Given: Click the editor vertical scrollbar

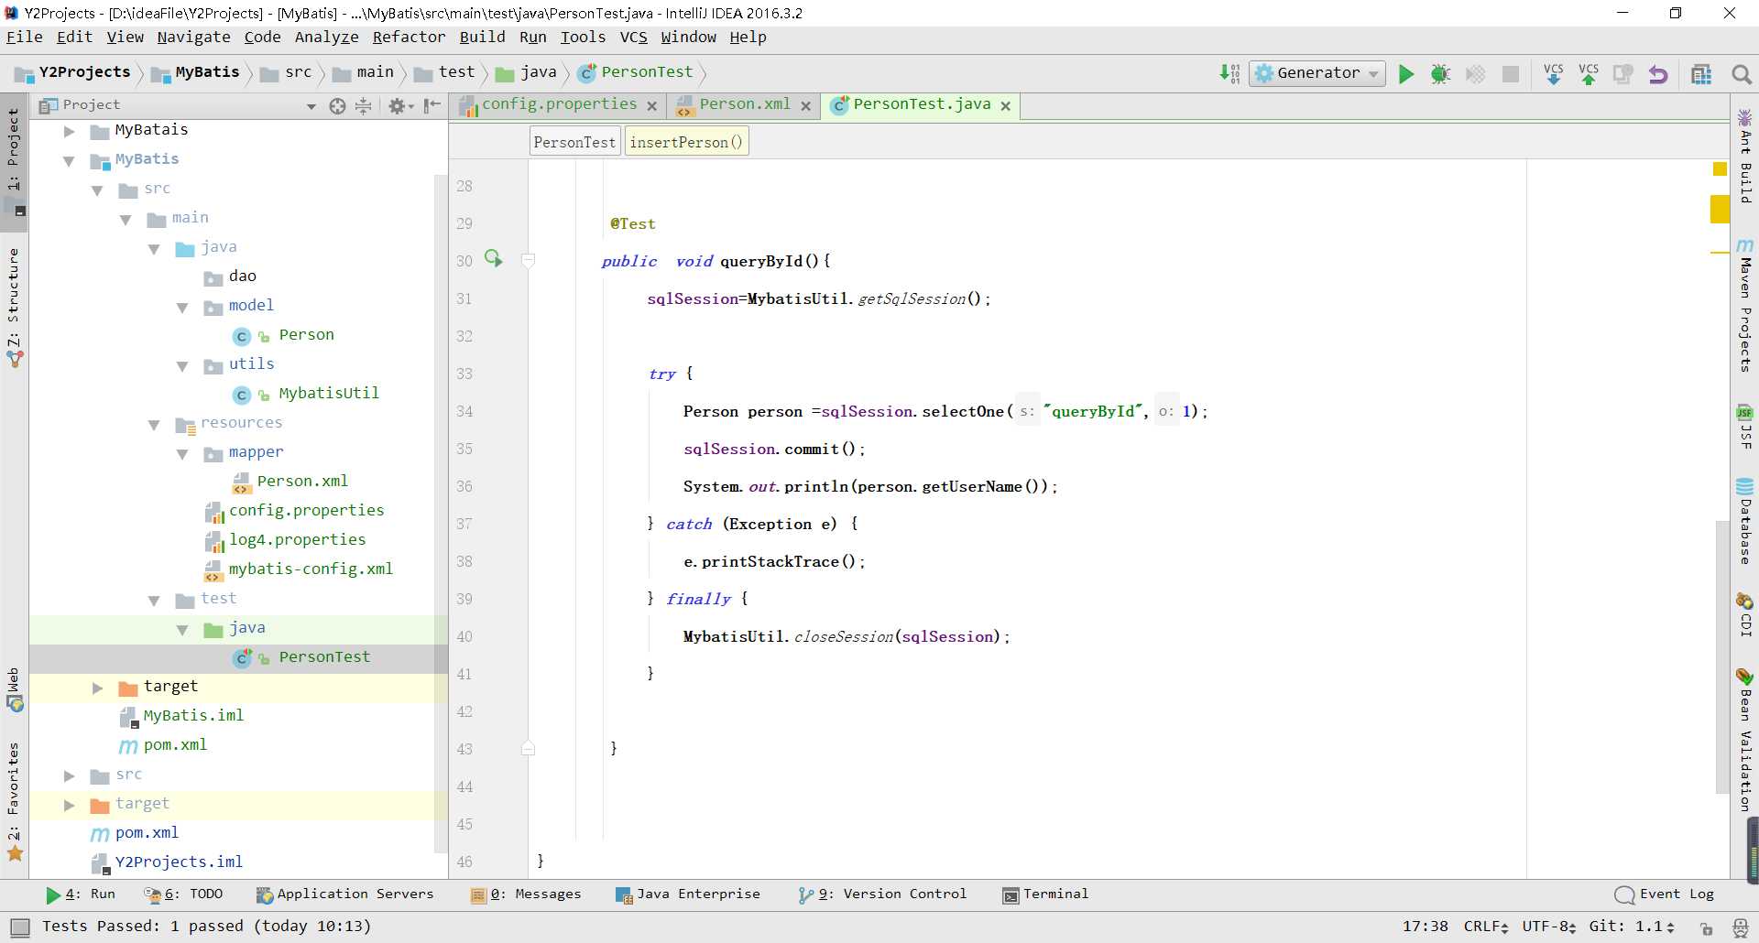Looking at the screenshot, I should click(x=1721, y=656).
